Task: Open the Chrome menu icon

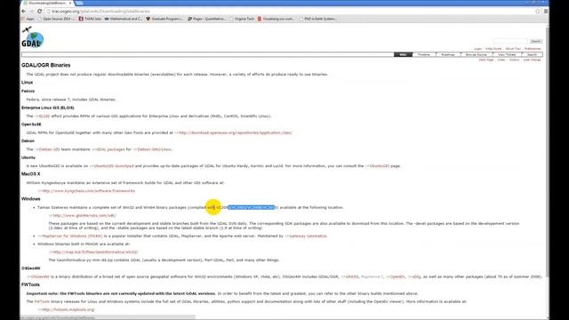Action: coord(545,12)
